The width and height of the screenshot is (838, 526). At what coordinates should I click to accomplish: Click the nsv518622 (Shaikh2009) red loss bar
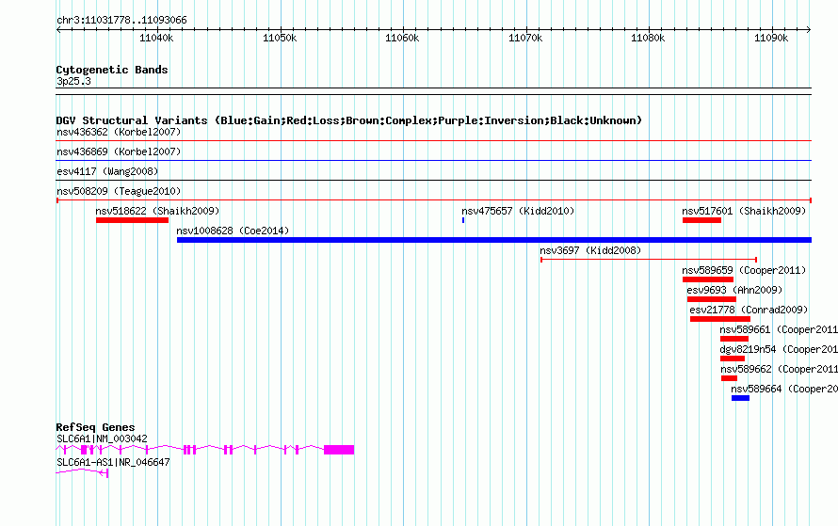pos(132,220)
